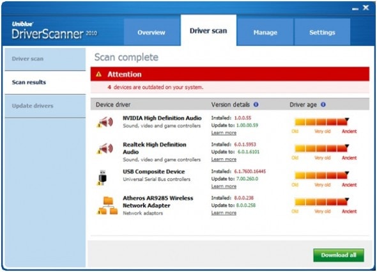Image resolution: width=377 pixels, height=272 pixels.
Task: Click the Realtek audio speaker icon
Action: coord(105,148)
